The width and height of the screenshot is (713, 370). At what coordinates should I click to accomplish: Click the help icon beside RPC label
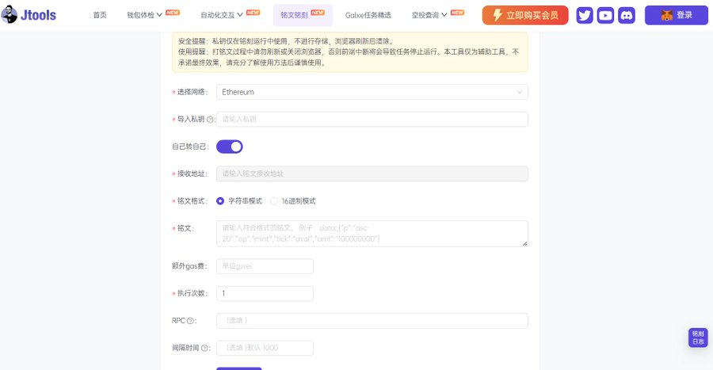pos(190,321)
